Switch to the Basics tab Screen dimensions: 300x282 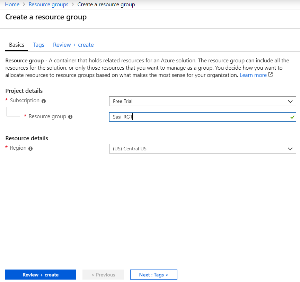point(17,45)
